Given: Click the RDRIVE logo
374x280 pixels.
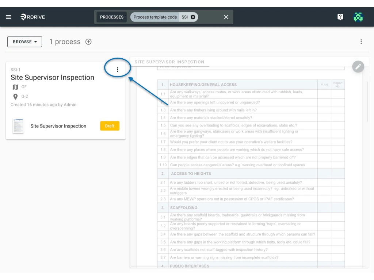Looking at the screenshot, I should 33,17.
